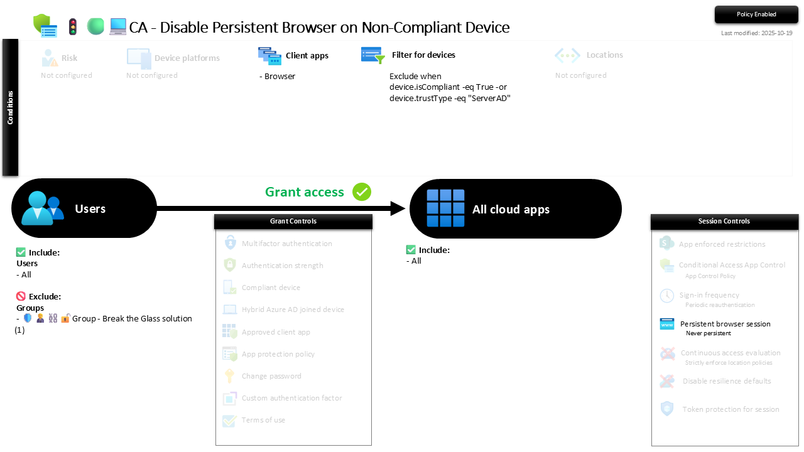804x452 pixels.
Task: Click the Sign-in frequency session option
Action: tap(709, 295)
